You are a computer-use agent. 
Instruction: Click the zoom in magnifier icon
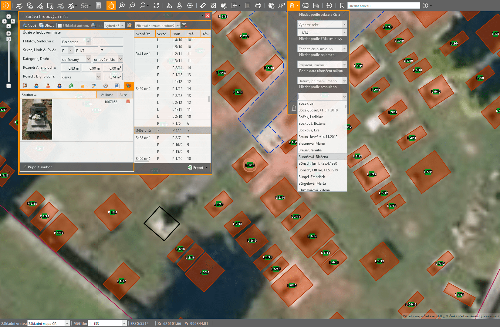[122, 5]
